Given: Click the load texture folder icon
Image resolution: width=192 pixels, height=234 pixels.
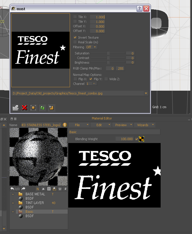Looking at the screenshot, I should click(15, 108).
